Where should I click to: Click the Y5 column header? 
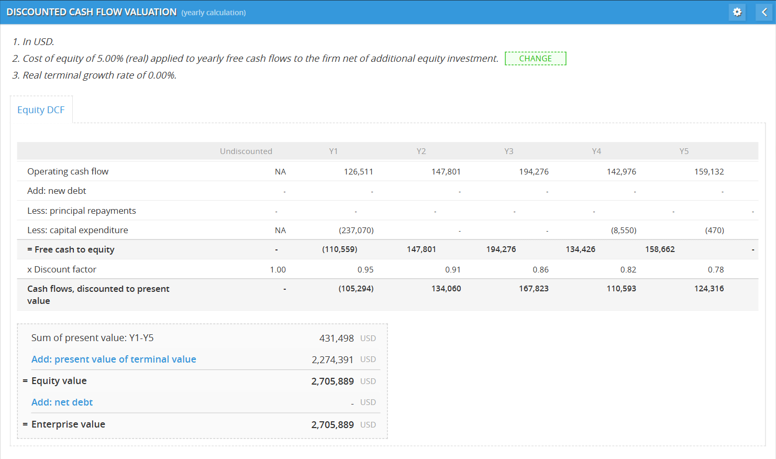[x=684, y=151]
